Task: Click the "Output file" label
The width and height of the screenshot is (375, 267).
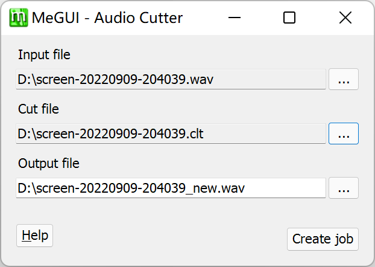Action: coord(49,163)
